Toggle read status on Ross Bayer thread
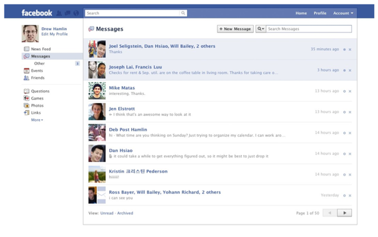Screen dimensions: 378x237 tap(344, 196)
